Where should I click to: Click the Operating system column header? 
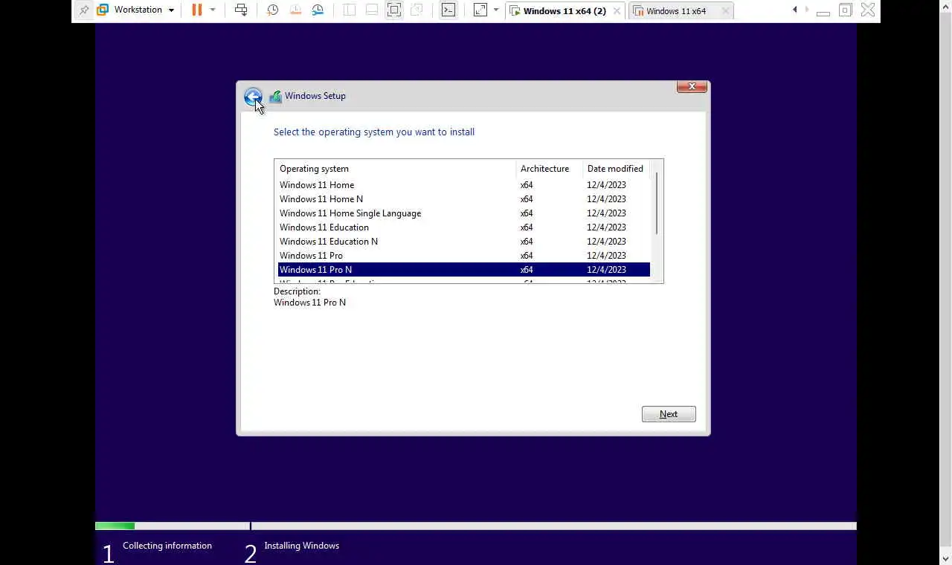[395, 169]
